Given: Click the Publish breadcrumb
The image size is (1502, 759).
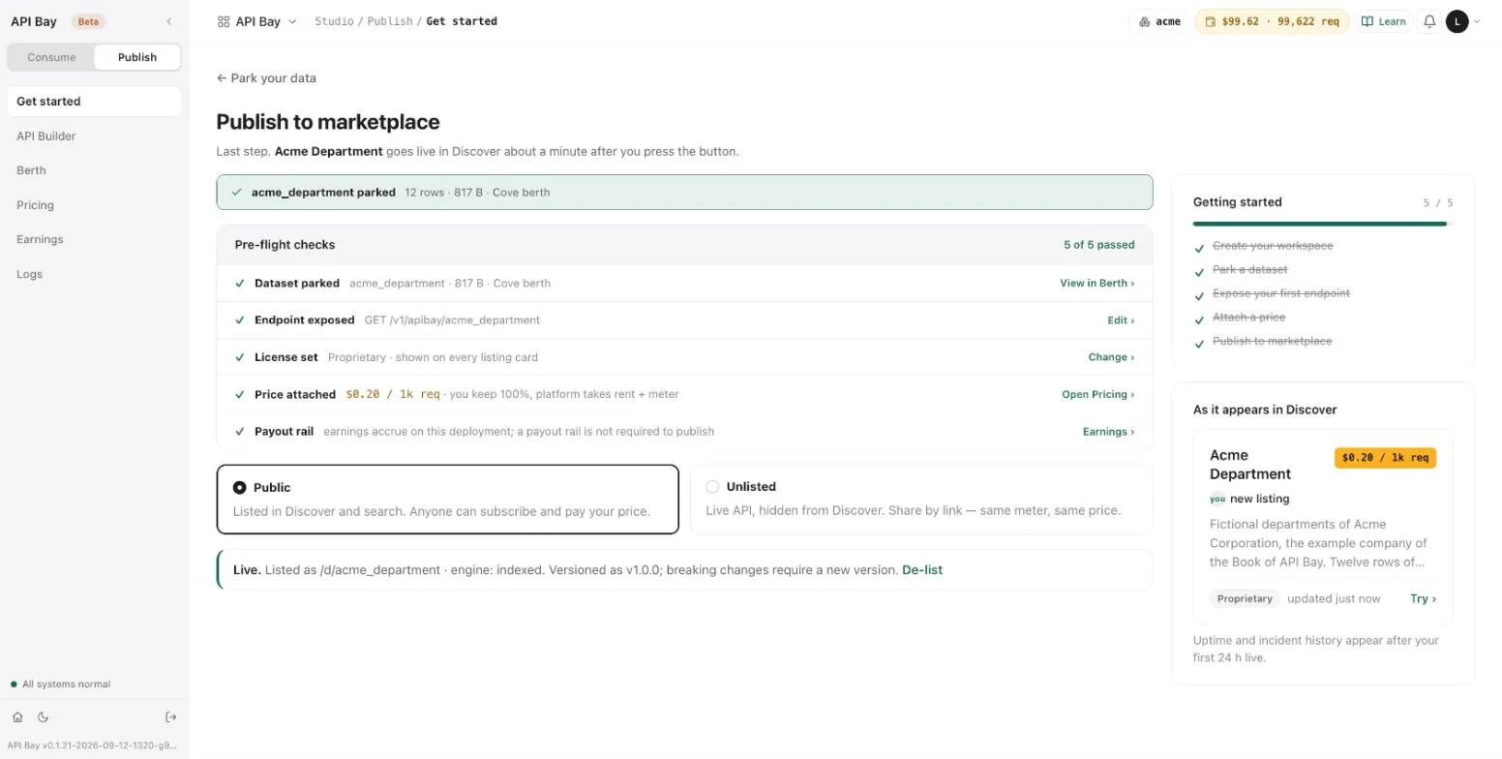Looking at the screenshot, I should pyautogui.click(x=390, y=21).
